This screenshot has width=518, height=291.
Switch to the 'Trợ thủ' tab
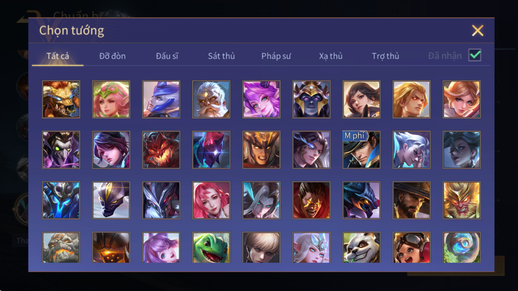click(x=385, y=56)
